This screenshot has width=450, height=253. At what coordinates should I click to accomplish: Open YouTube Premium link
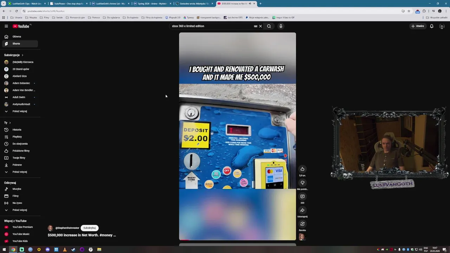(20, 227)
